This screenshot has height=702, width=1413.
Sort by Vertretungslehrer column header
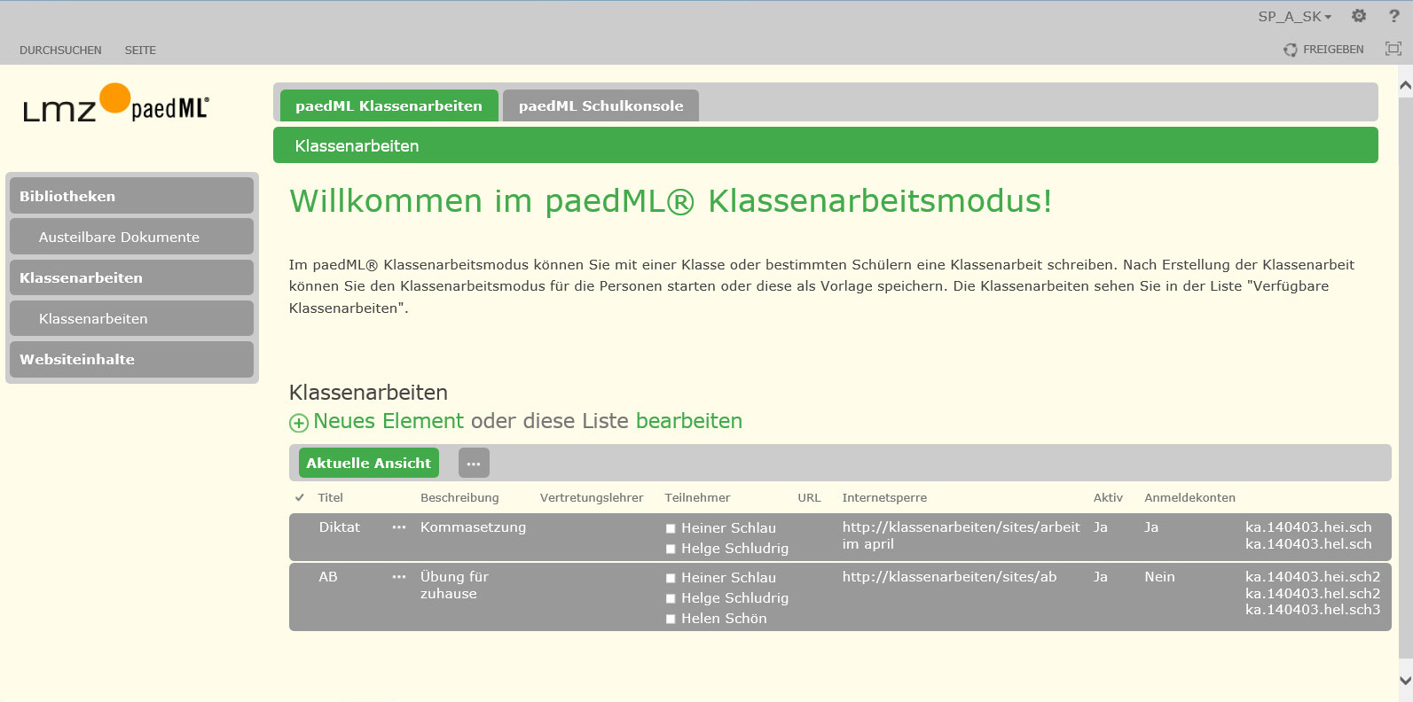click(x=592, y=498)
